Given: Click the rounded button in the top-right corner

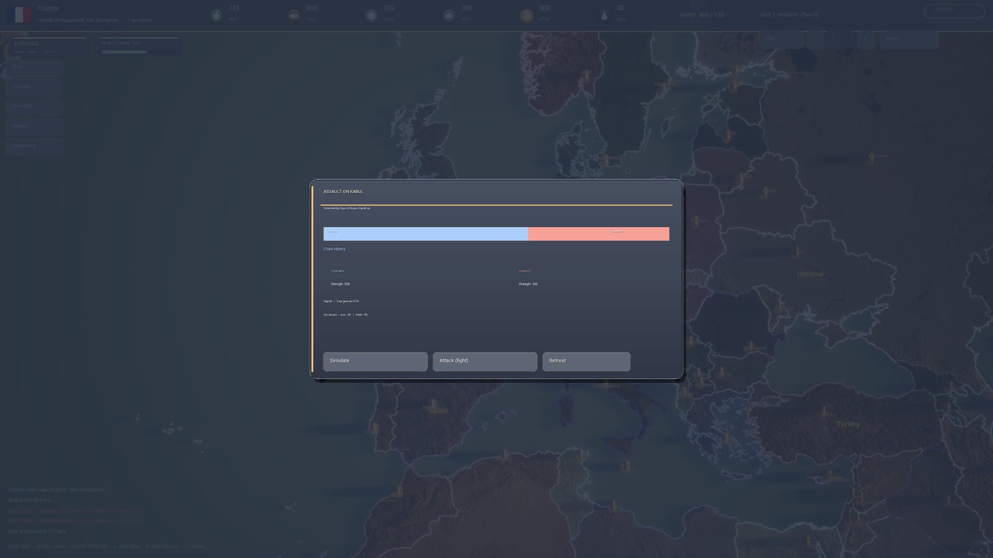Looking at the screenshot, I should (954, 11).
